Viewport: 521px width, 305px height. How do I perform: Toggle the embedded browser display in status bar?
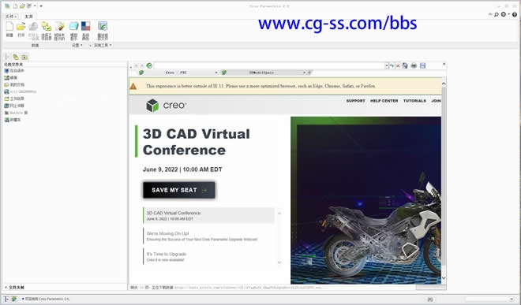point(14,299)
